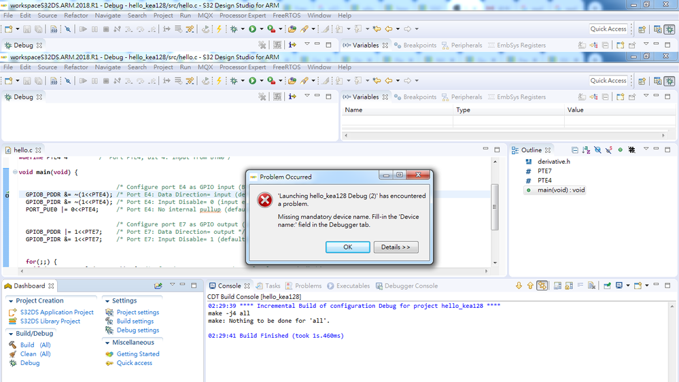This screenshot has height=382, width=679.
Task: Click the Build (All) link in the Dashboard
Action: [x=35, y=345]
